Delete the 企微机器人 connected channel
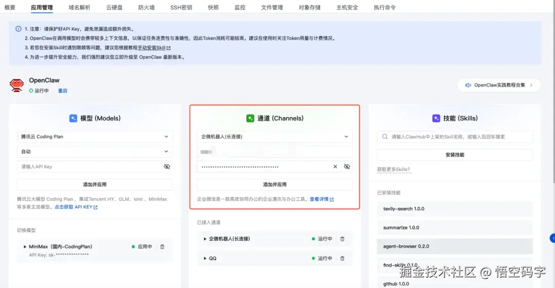The width and height of the screenshot is (555, 288). tap(342, 239)
